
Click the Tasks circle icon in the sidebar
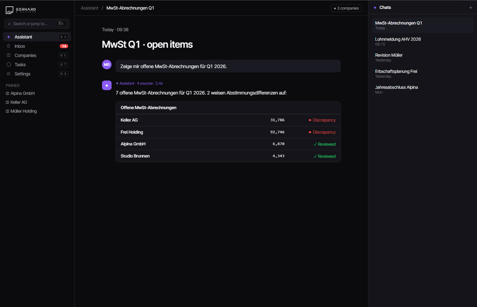pyautogui.click(x=9, y=65)
